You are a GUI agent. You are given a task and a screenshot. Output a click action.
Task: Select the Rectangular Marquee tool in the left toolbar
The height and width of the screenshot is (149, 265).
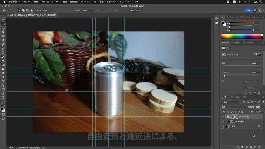click(x=3, y=24)
